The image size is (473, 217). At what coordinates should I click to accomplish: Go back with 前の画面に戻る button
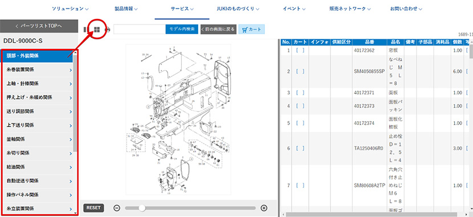(218, 29)
